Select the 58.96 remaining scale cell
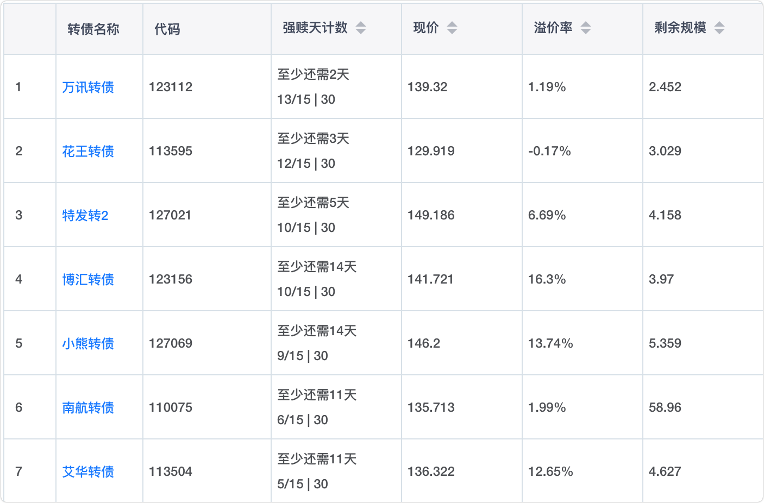The width and height of the screenshot is (764, 503). (x=665, y=407)
